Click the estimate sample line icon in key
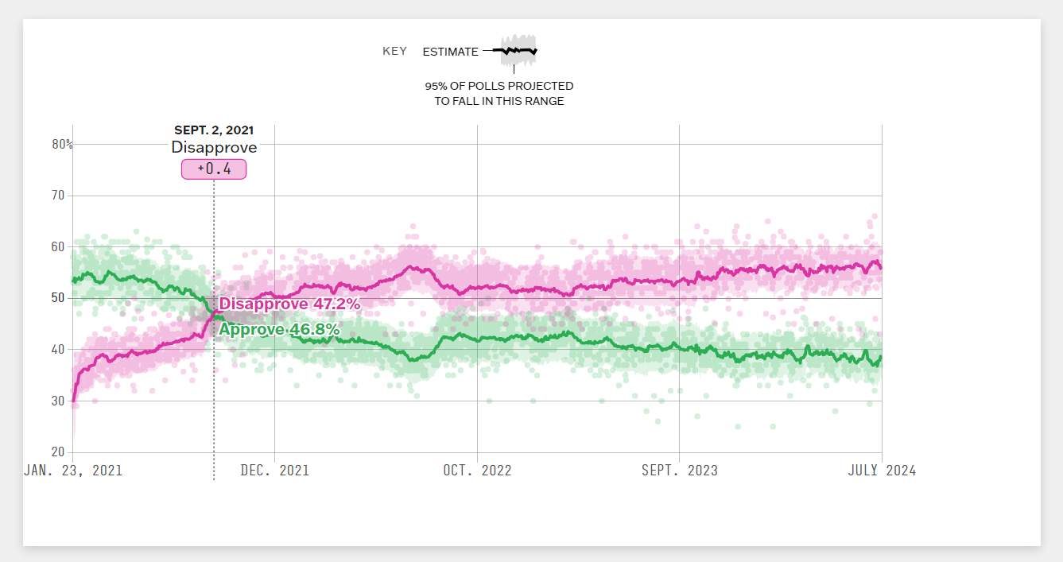 [x=518, y=51]
